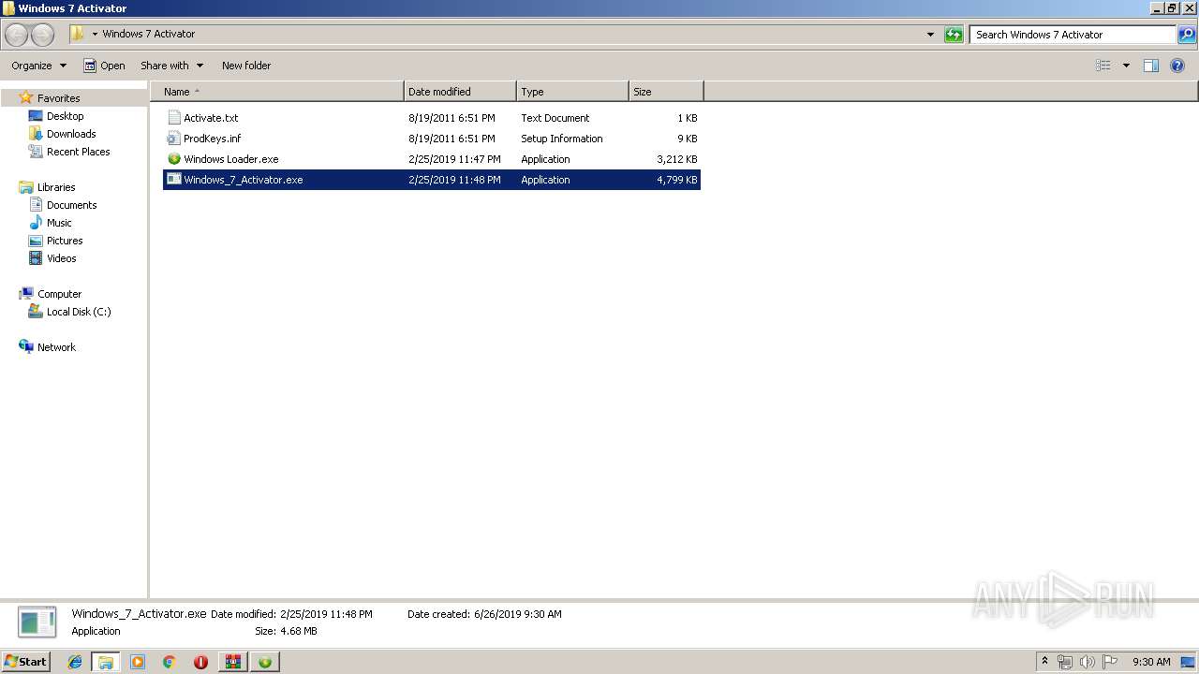Select the Windows_7_Activator.exe file name
Viewport: 1199px width, 674px height.
click(x=244, y=180)
